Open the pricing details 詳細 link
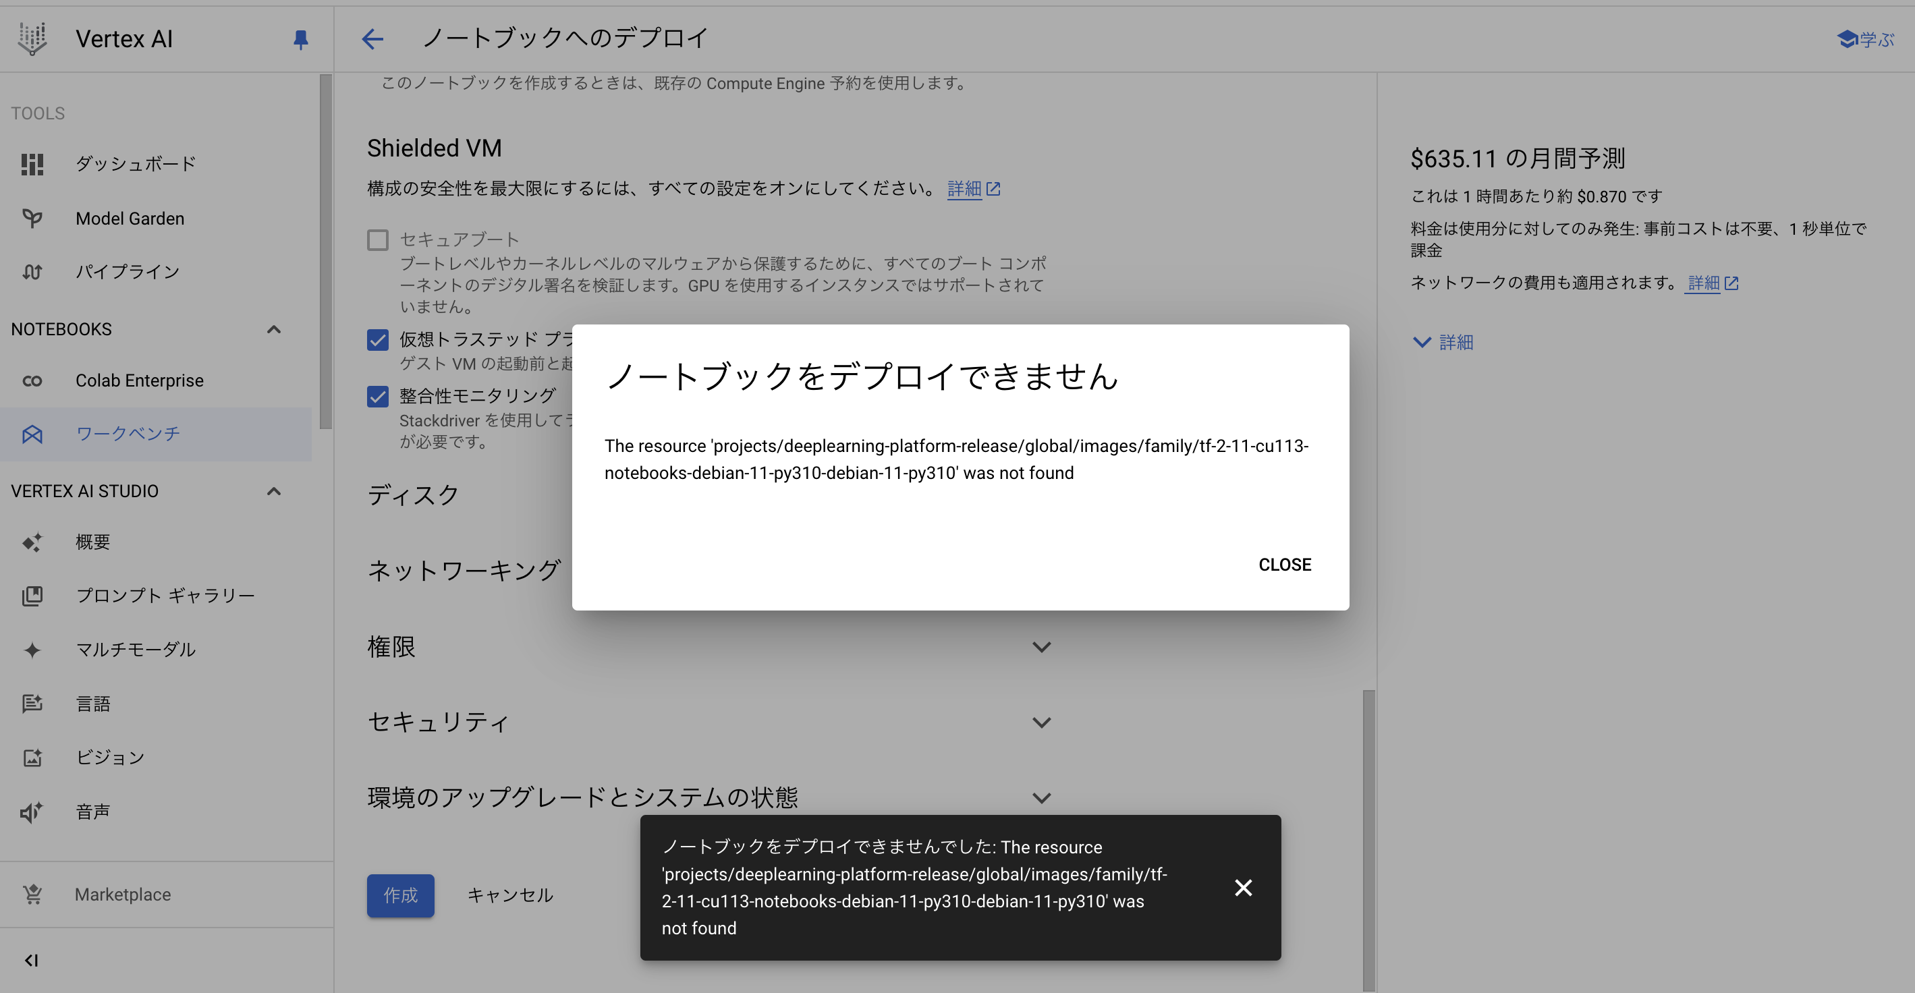This screenshot has height=993, width=1915. pos(1703,283)
